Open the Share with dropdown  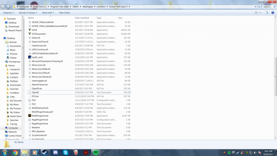coord(48,13)
